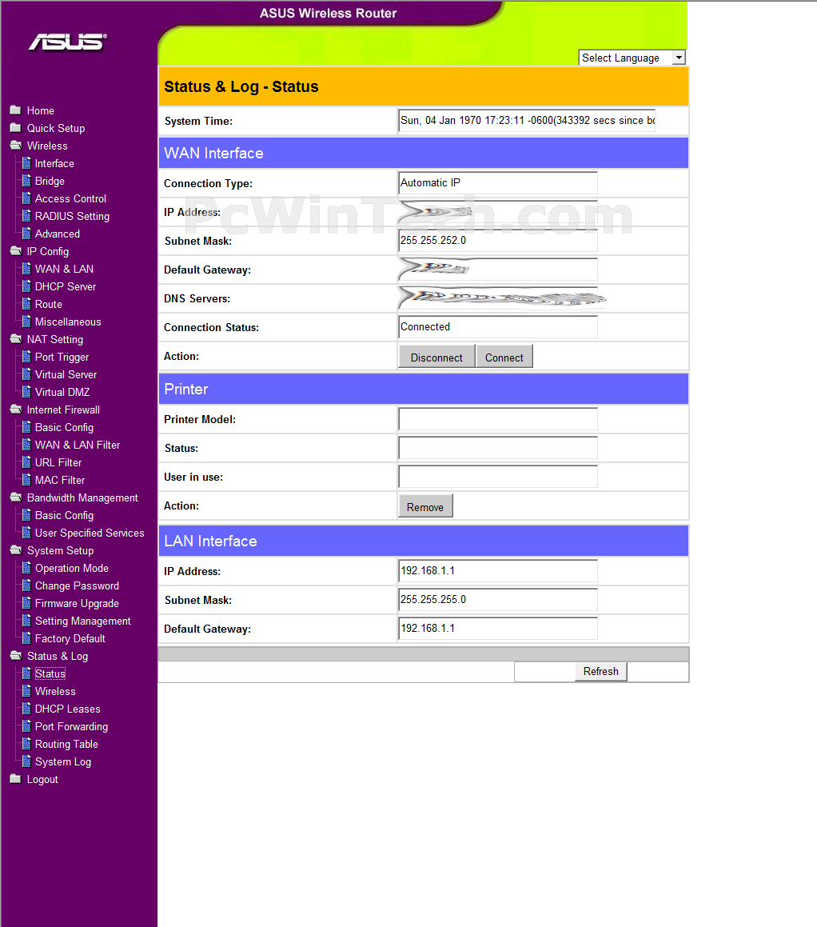Open the Miscellaneous IP config page

68,322
